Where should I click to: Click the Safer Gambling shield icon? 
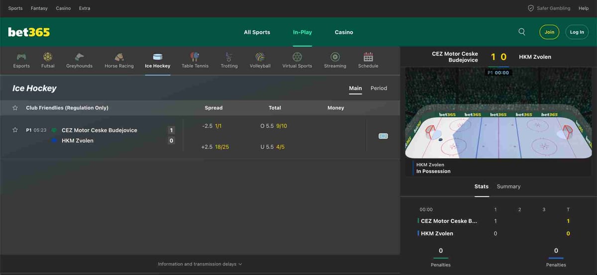tap(531, 8)
